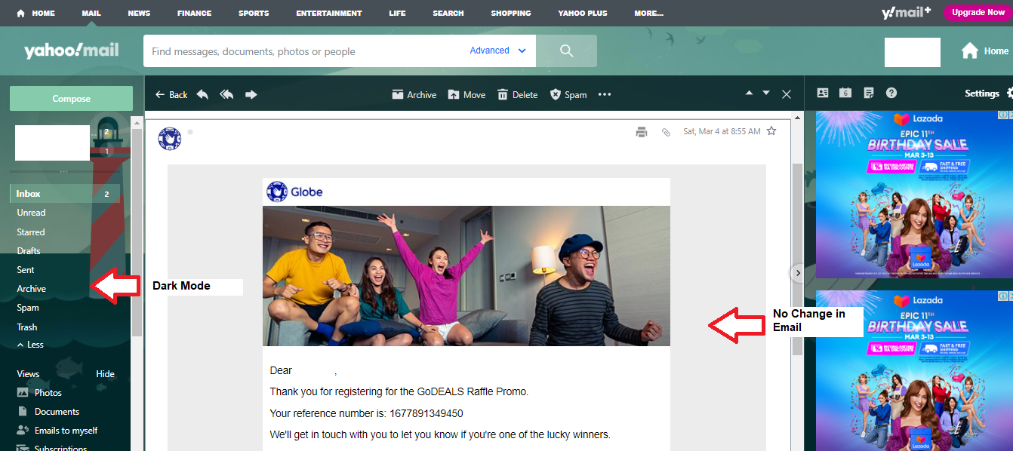Open the more actions ellipsis menu
1013x451 pixels.
coord(605,94)
